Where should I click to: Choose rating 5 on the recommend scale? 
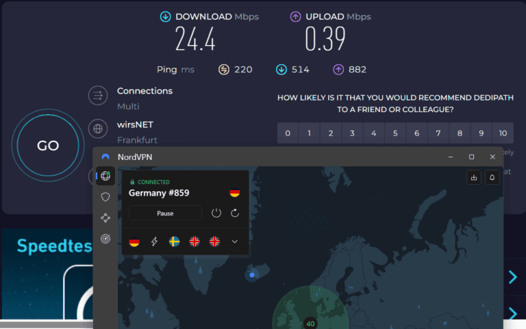click(x=395, y=133)
